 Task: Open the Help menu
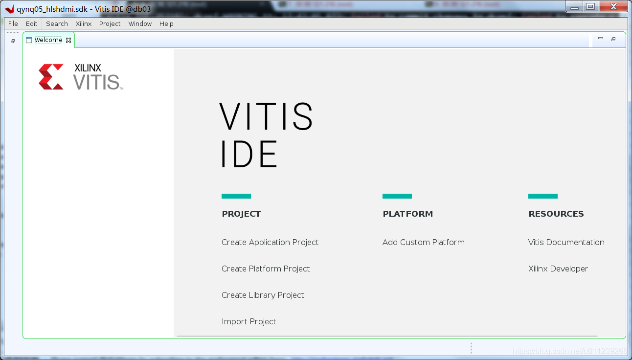166,23
